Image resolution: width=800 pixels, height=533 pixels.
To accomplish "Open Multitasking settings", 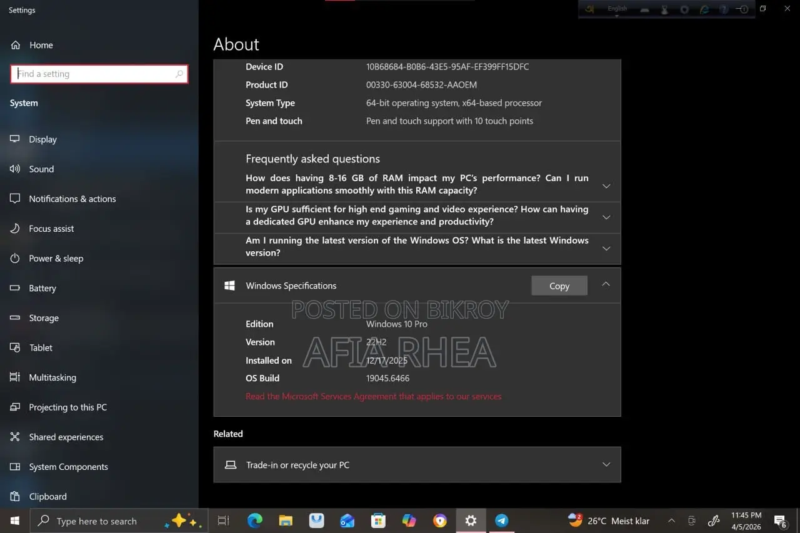I will click(52, 377).
